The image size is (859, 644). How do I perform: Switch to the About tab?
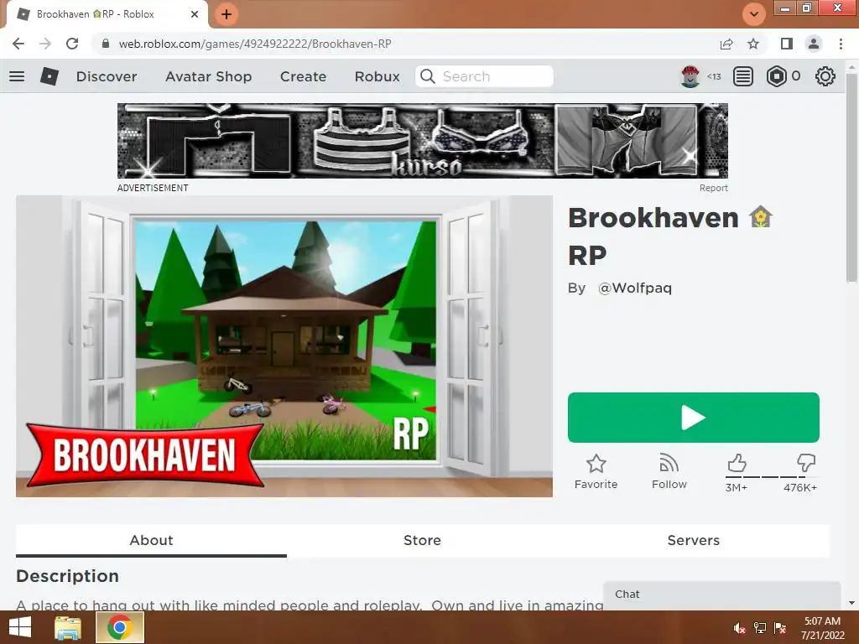click(151, 541)
